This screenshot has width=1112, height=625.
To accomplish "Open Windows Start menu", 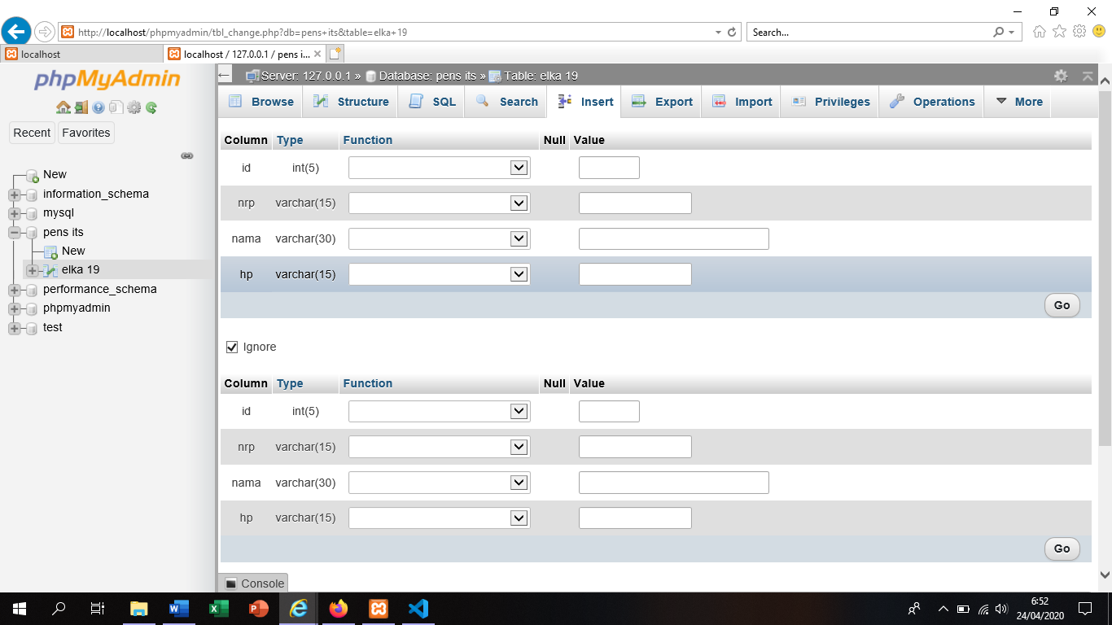I will point(20,609).
